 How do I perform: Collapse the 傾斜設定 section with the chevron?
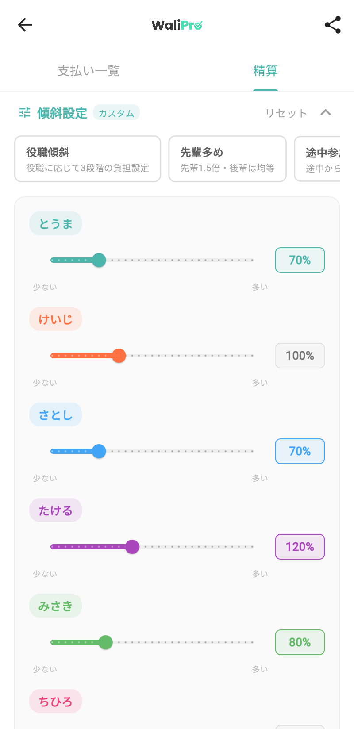click(326, 112)
